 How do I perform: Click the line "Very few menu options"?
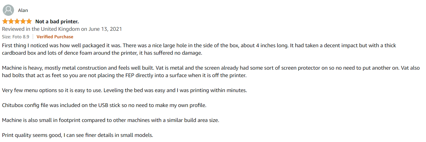tap(124, 90)
